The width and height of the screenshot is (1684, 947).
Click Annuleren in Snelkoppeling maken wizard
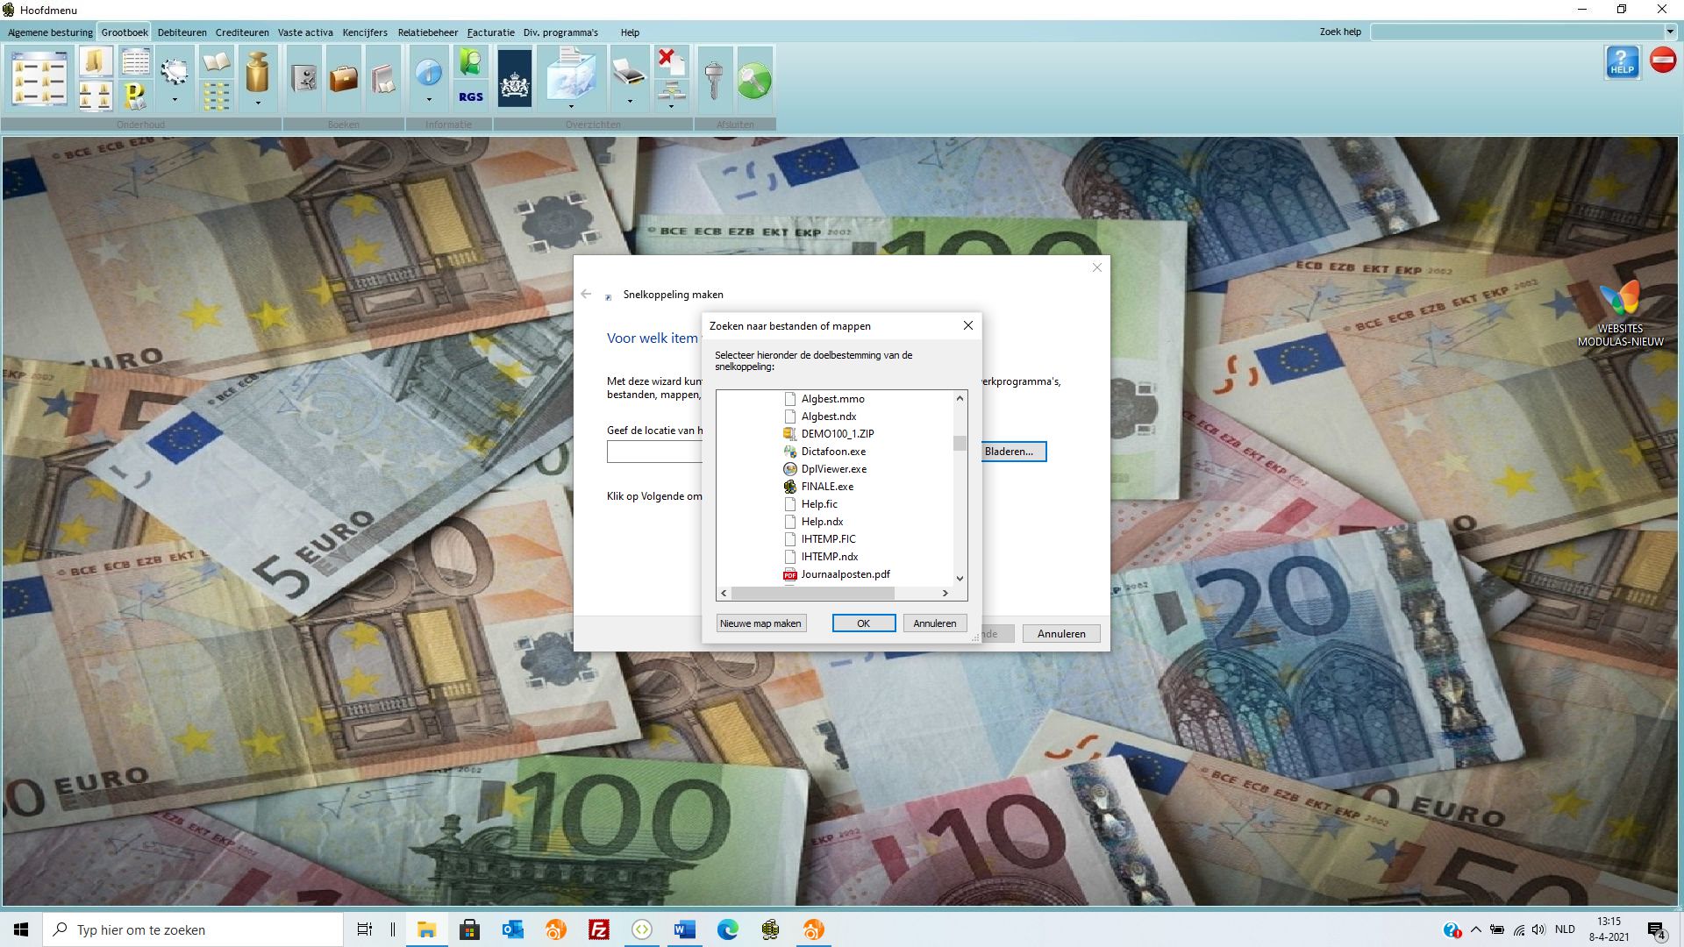(x=1061, y=633)
